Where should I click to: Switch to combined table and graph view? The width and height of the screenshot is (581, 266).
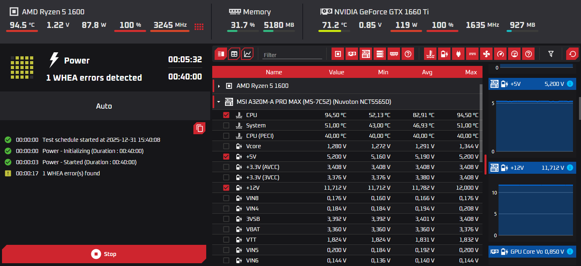click(x=221, y=54)
